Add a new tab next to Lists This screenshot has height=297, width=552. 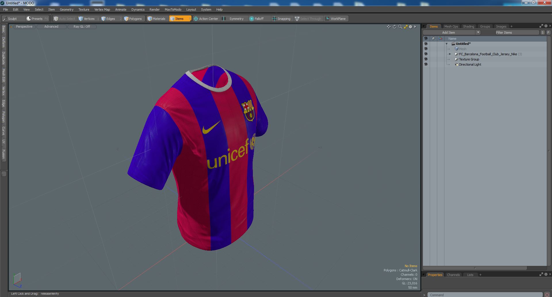point(480,275)
